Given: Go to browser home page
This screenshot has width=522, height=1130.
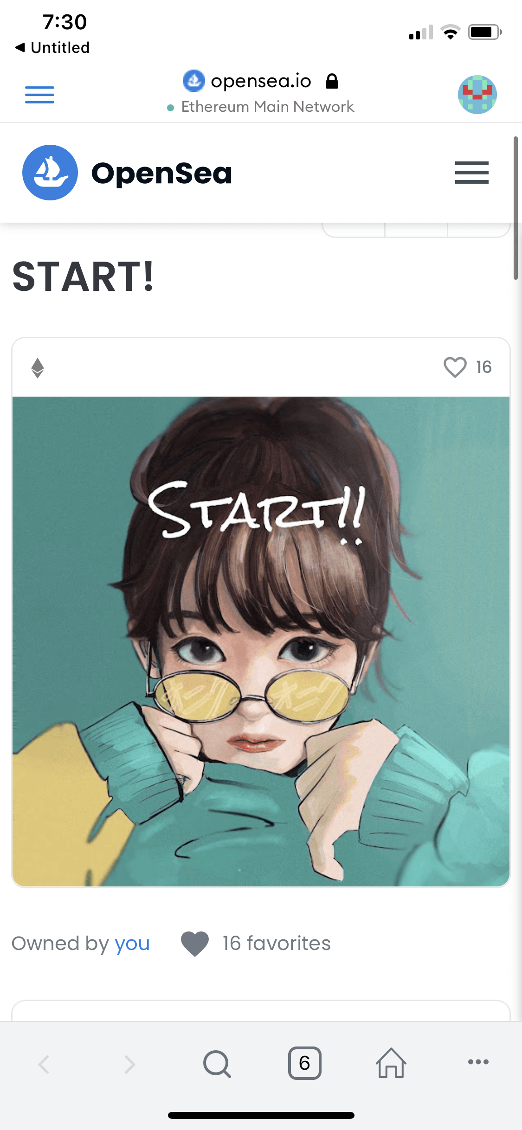Looking at the screenshot, I should (x=391, y=1063).
